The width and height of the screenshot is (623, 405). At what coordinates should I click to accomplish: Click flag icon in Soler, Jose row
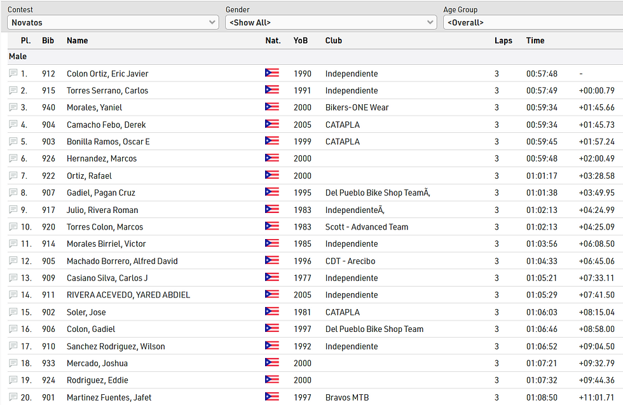coord(271,312)
